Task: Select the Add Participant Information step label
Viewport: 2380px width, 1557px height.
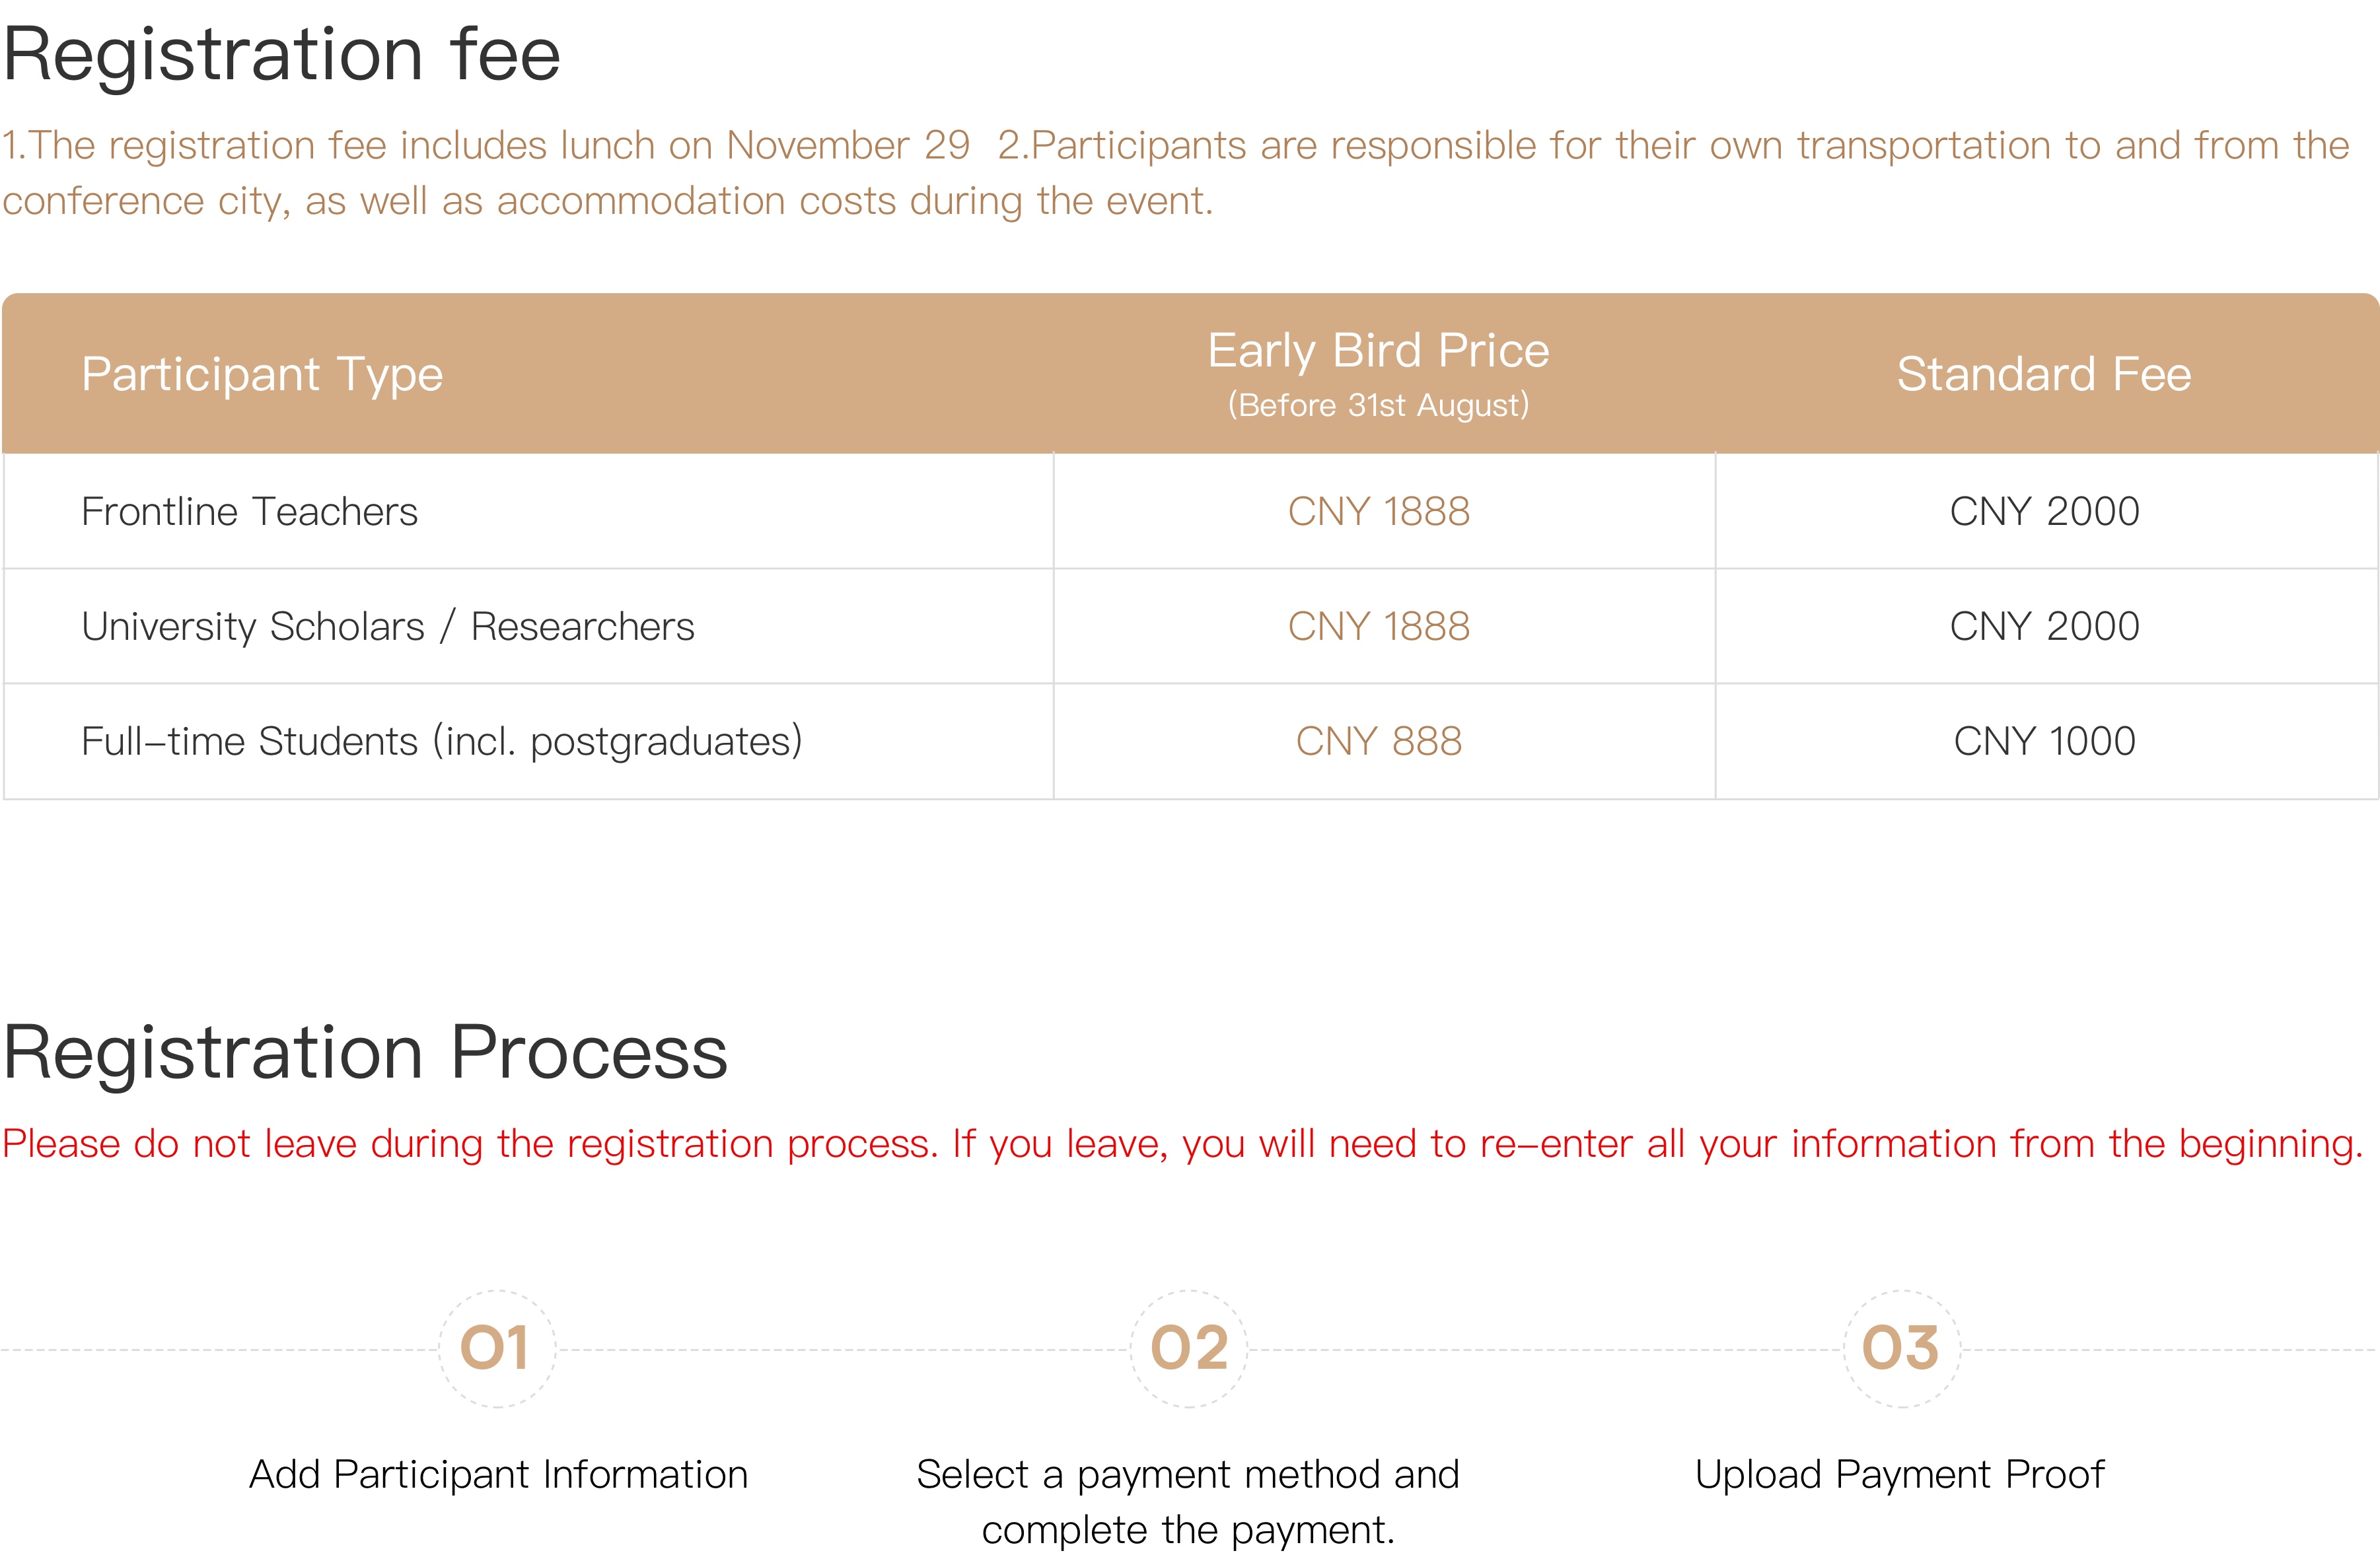Action: click(x=498, y=1475)
